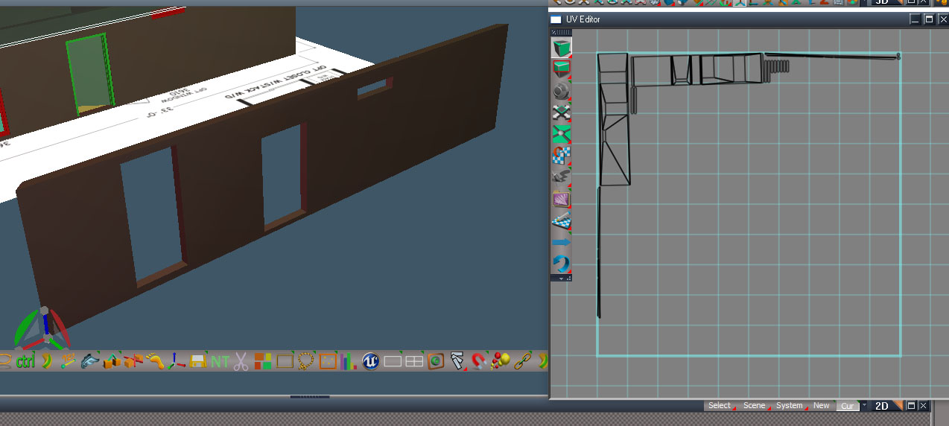
Task: Select the cube UV projection icon
Action: pos(562,48)
